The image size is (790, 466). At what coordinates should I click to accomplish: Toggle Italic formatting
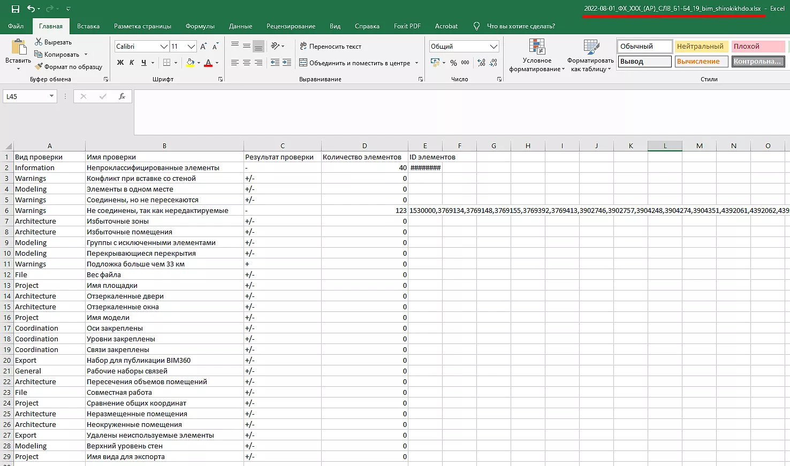point(132,63)
